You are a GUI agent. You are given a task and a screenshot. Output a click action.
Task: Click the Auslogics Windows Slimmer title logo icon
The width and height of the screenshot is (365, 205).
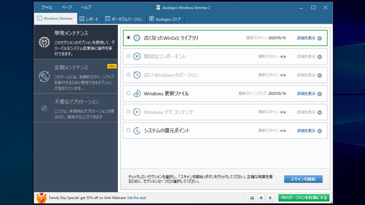click(158, 8)
